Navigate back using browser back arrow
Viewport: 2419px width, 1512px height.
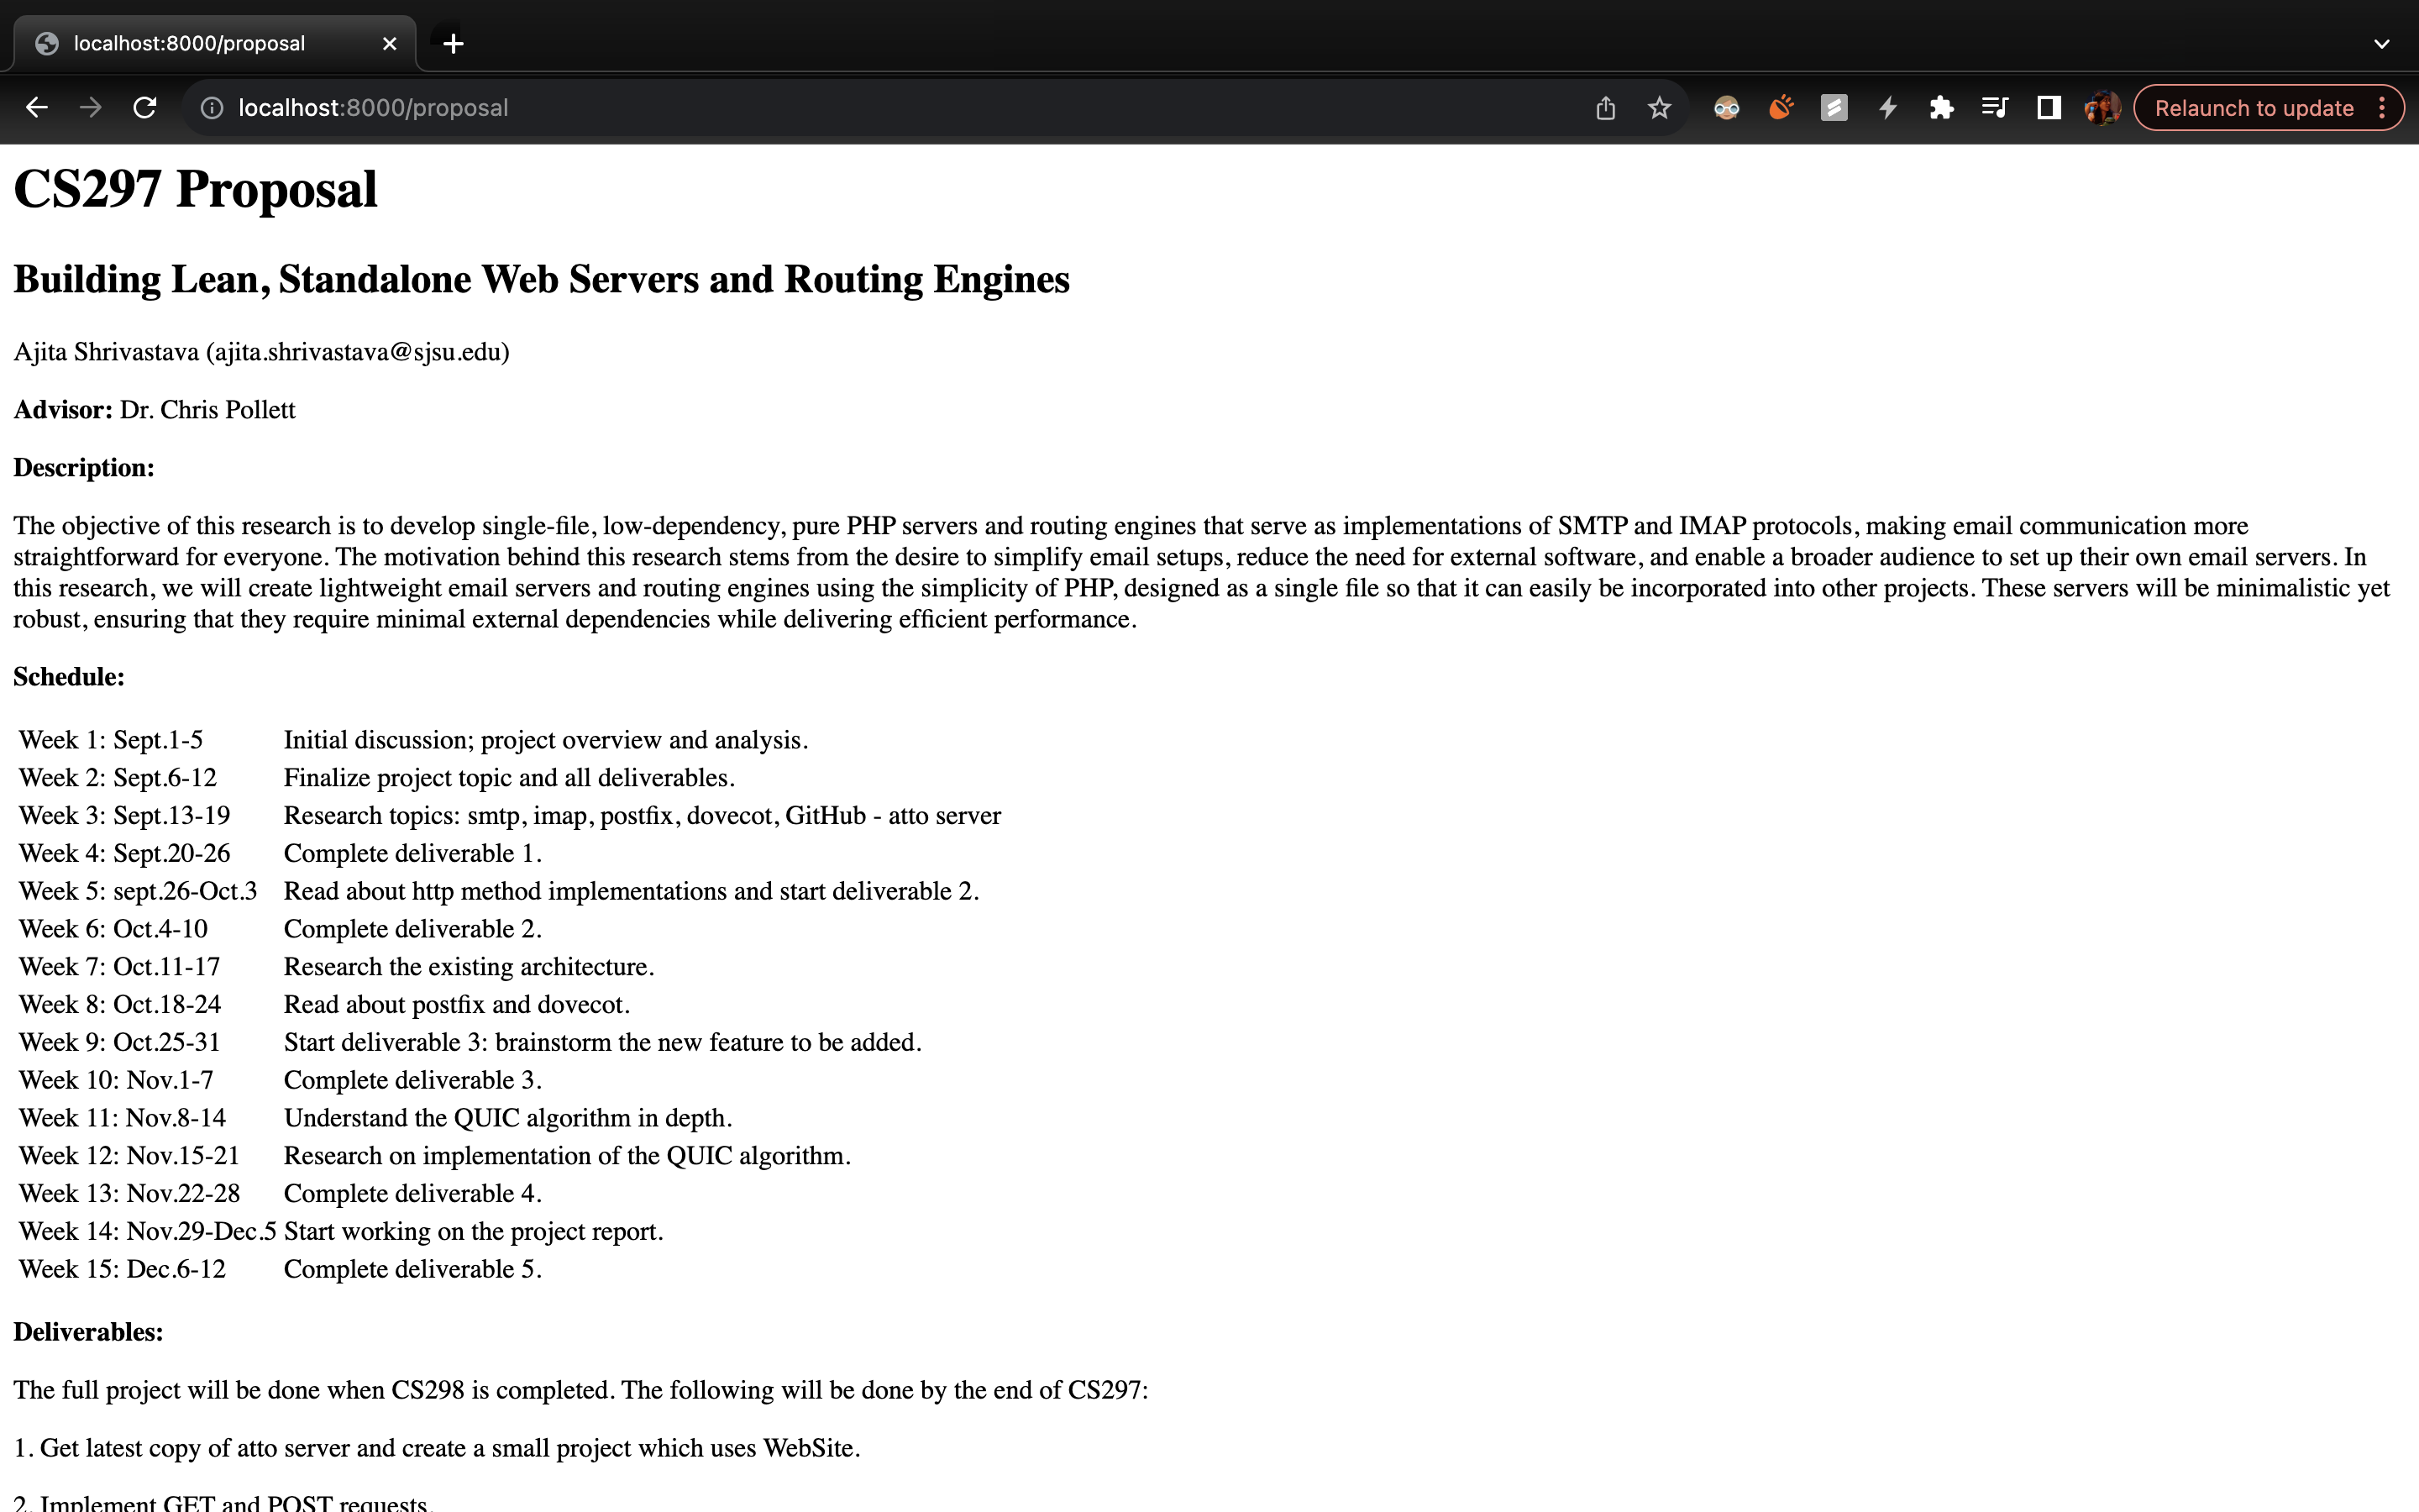click(x=34, y=108)
